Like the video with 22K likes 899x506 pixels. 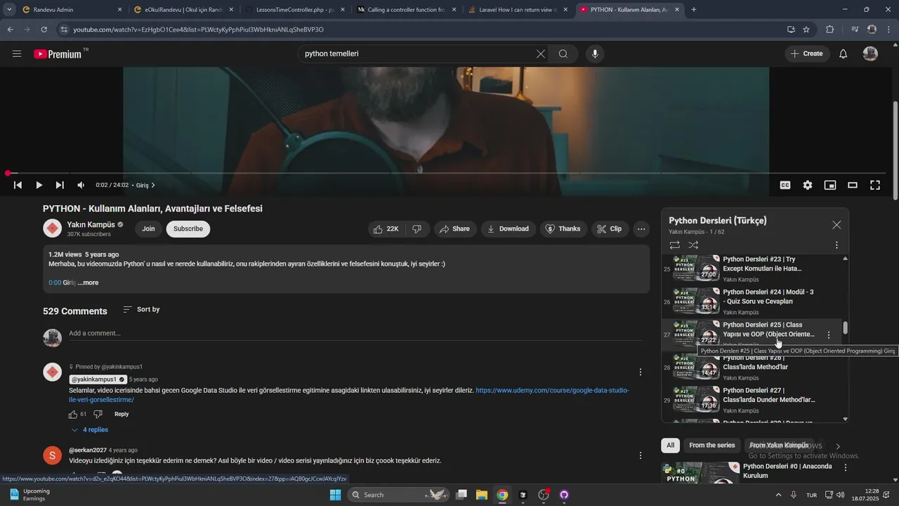point(386,229)
